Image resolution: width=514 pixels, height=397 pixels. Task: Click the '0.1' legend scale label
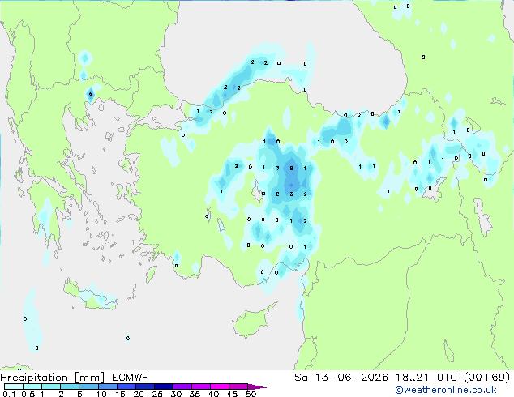click(x=9, y=394)
